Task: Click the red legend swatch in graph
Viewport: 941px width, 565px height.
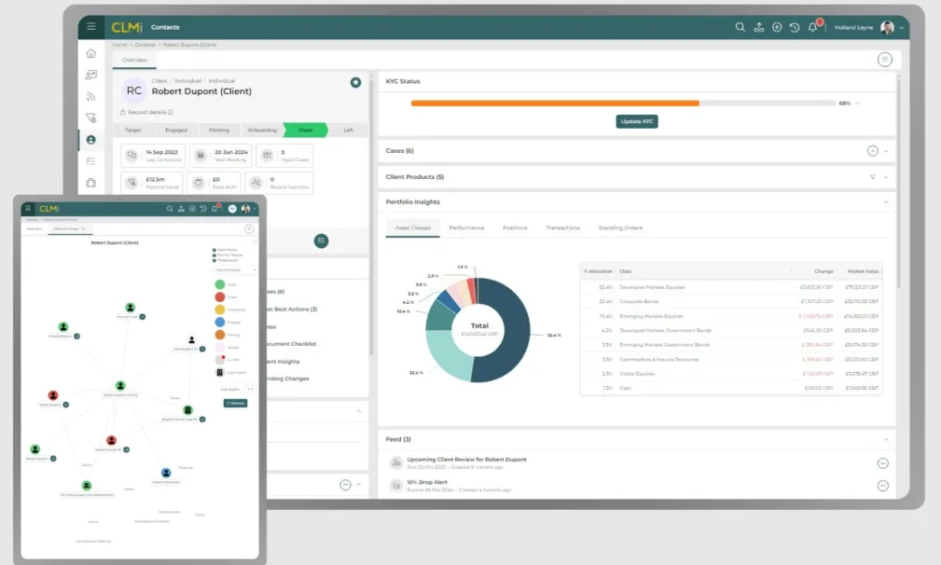Action: pyautogui.click(x=220, y=296)
